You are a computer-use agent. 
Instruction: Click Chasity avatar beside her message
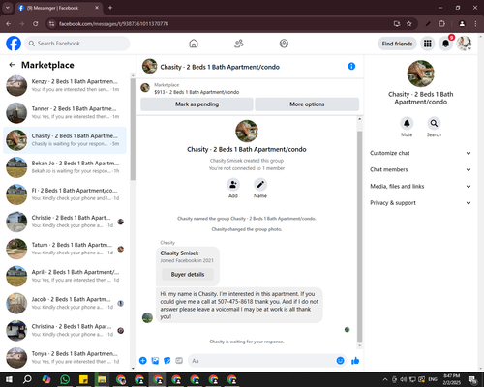(x=147, y=317)
